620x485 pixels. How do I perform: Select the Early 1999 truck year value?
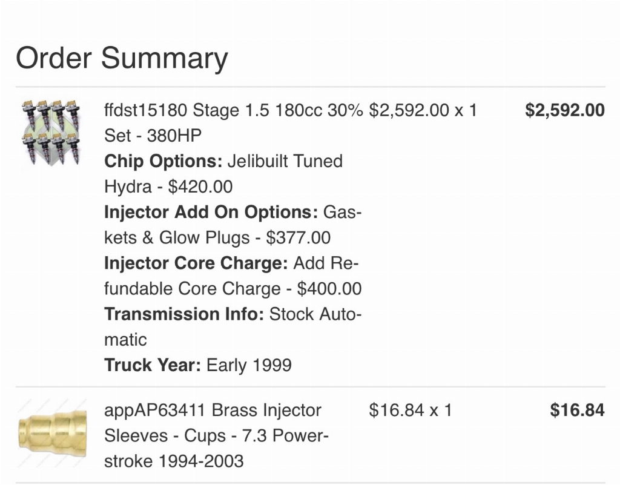point(249,365)
